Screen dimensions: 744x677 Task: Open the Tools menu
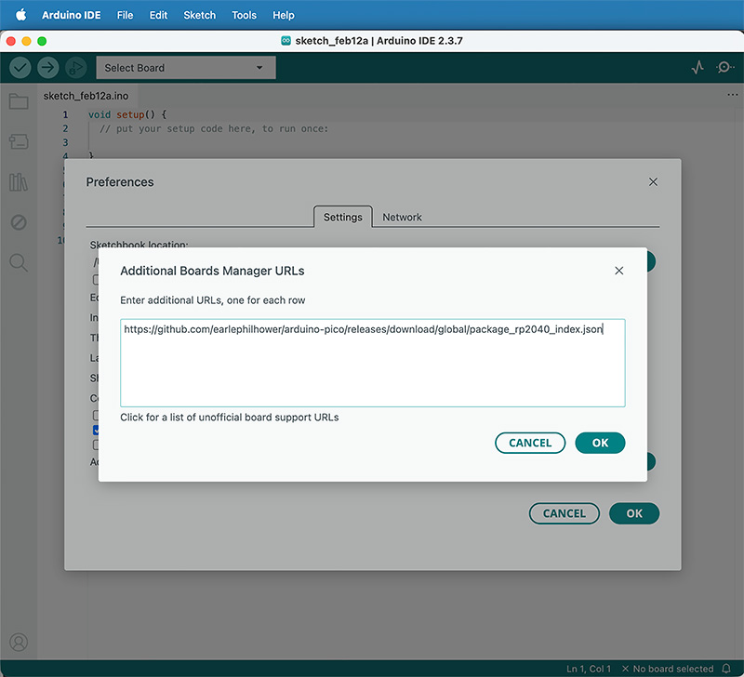(x=244, y=15)
